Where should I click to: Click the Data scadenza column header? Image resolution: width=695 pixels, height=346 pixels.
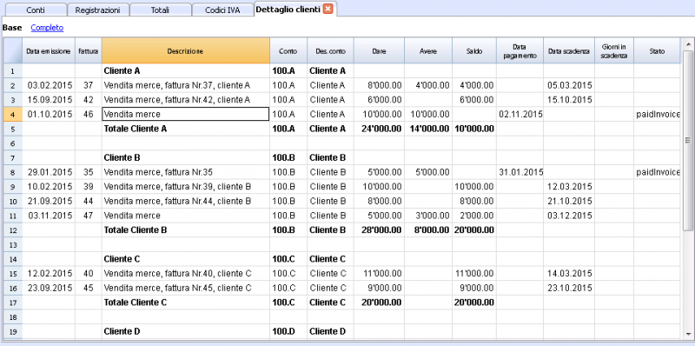point(569,51)
